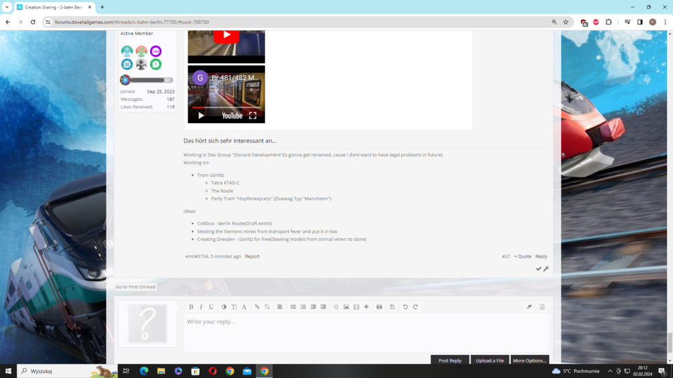The height and width of the screenshot is (378, 673).
Task: Toggle bold formatting in the reply editor
Action: [191, 307]
